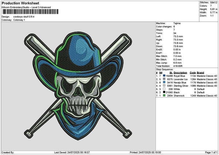
Task: Click the Navajo Blue color swatch
Action: (164, 82)
